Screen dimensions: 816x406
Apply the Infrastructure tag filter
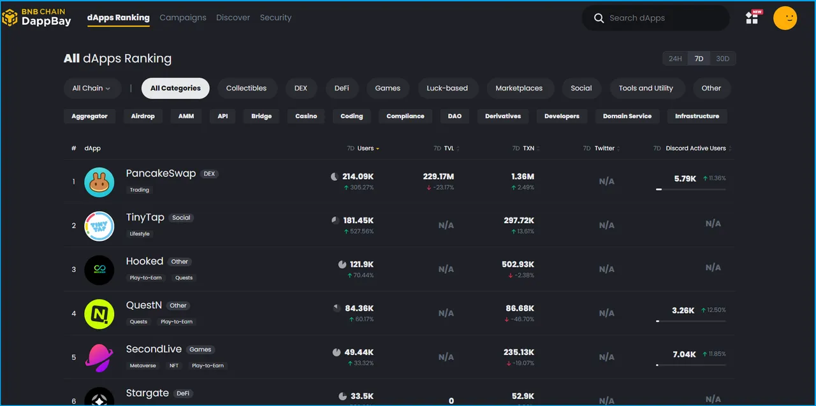click(x=697, y=116)
